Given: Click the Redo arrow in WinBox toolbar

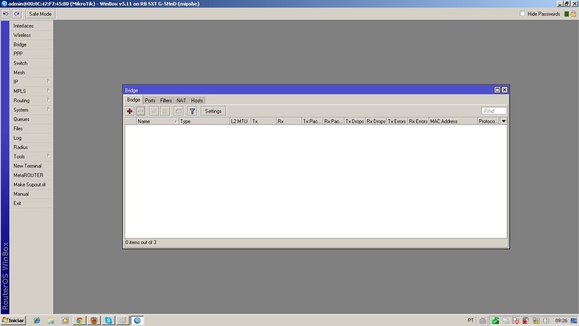Looking at the screenshot, I should pyautogui.click(x=17, y=14).
